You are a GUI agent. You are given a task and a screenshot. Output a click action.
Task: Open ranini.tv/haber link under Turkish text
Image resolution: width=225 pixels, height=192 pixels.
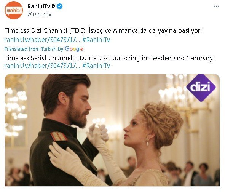click(x=42, y=40)
